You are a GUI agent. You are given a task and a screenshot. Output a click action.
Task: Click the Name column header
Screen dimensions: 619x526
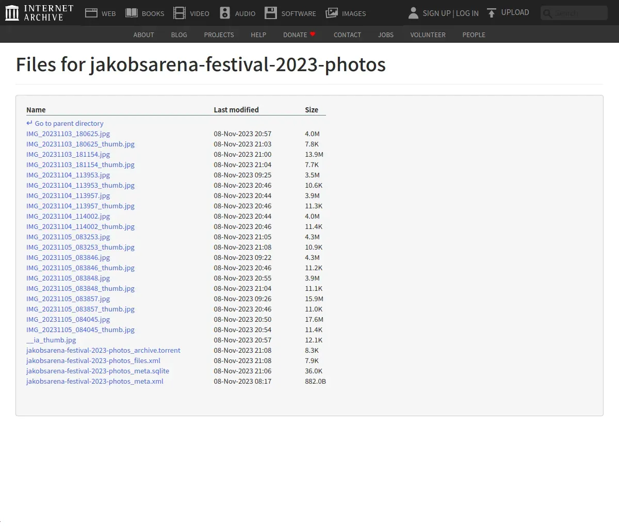point(36,110)
